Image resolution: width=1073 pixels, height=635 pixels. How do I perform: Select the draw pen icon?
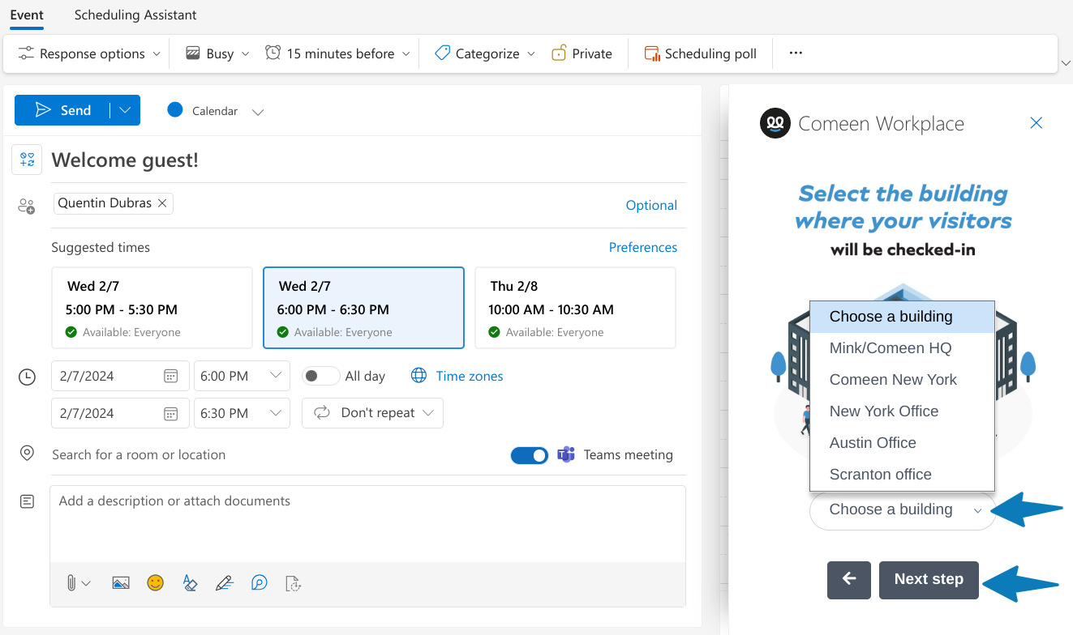click(225, 582)
